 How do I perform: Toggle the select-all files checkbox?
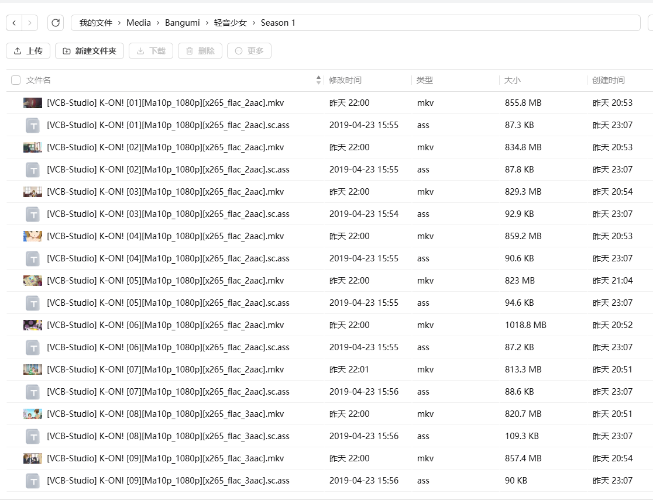pos(16,80)
